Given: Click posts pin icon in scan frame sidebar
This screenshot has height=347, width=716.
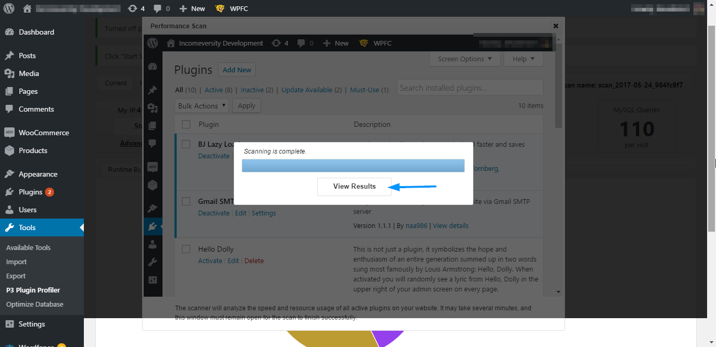Looking at the screenshot, I should point(153,91).
